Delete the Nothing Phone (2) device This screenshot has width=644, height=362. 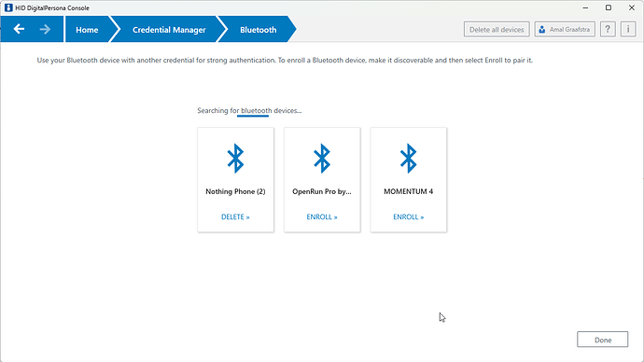[x=235, y=216]
